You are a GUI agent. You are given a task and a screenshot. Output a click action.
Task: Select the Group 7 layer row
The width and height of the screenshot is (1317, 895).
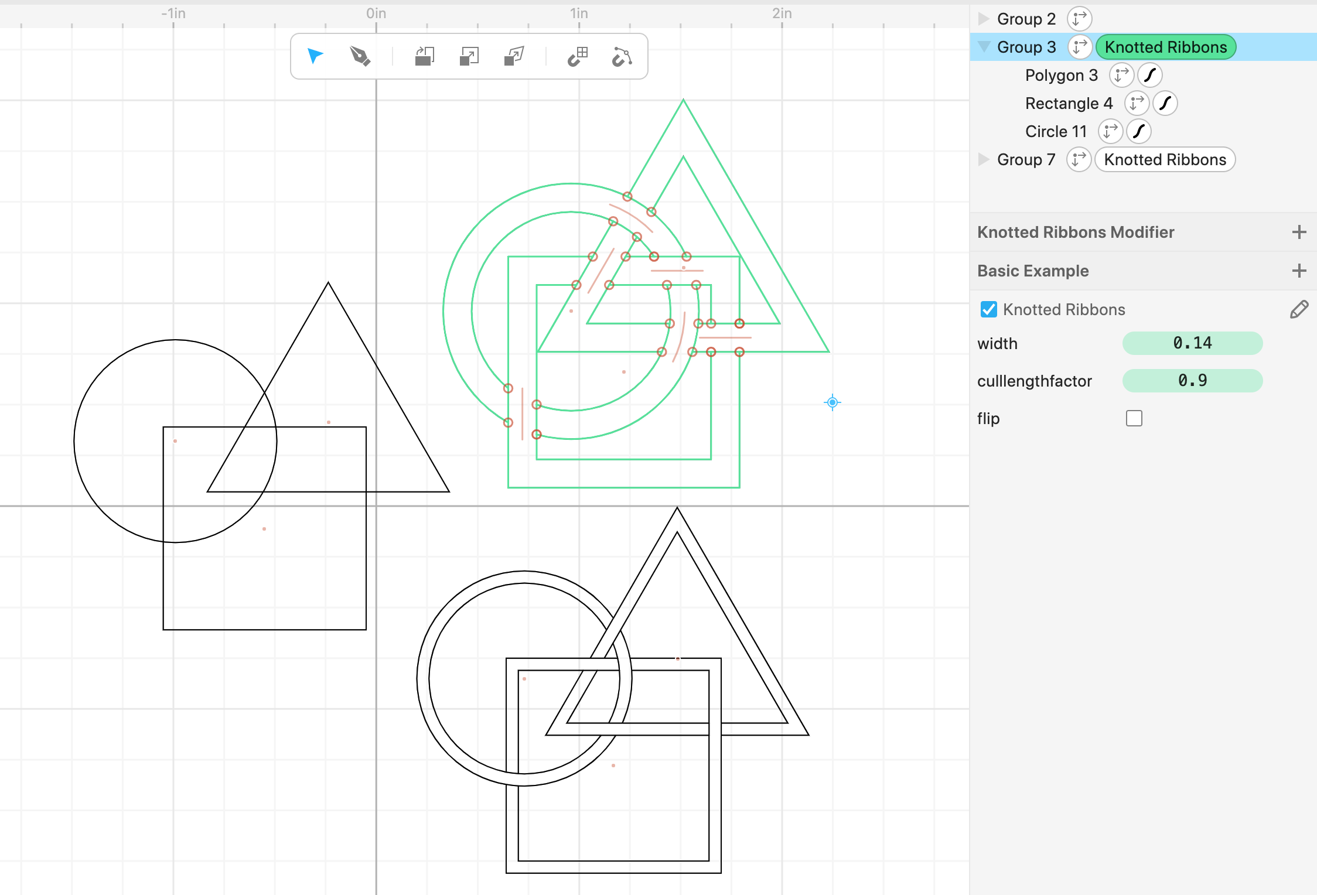click(1144, 159)
